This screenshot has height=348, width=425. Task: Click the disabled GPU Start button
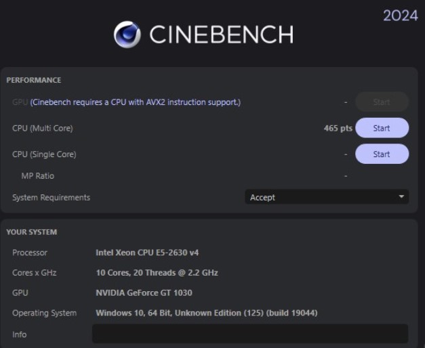click(x=382, y=102)
